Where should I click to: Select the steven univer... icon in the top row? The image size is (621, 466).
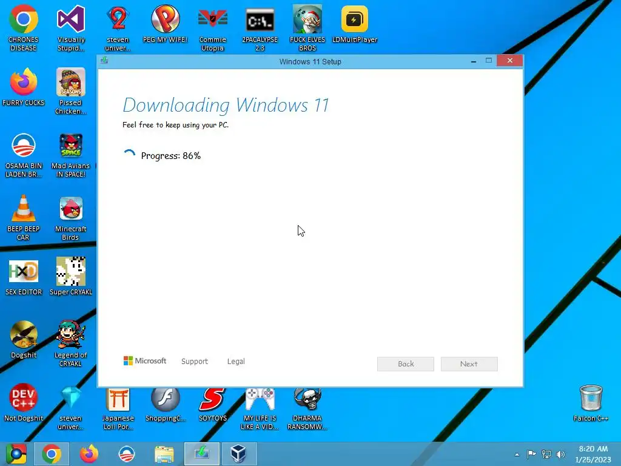pyautogui.click(x=118, y=28)
